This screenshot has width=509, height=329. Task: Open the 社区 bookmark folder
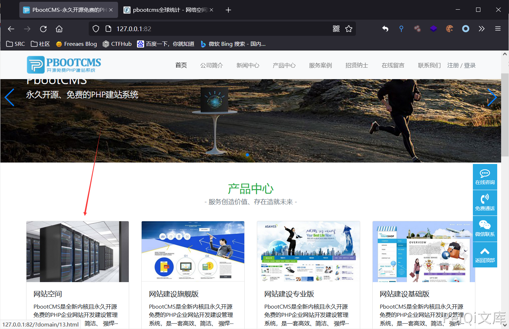(40, 44)
